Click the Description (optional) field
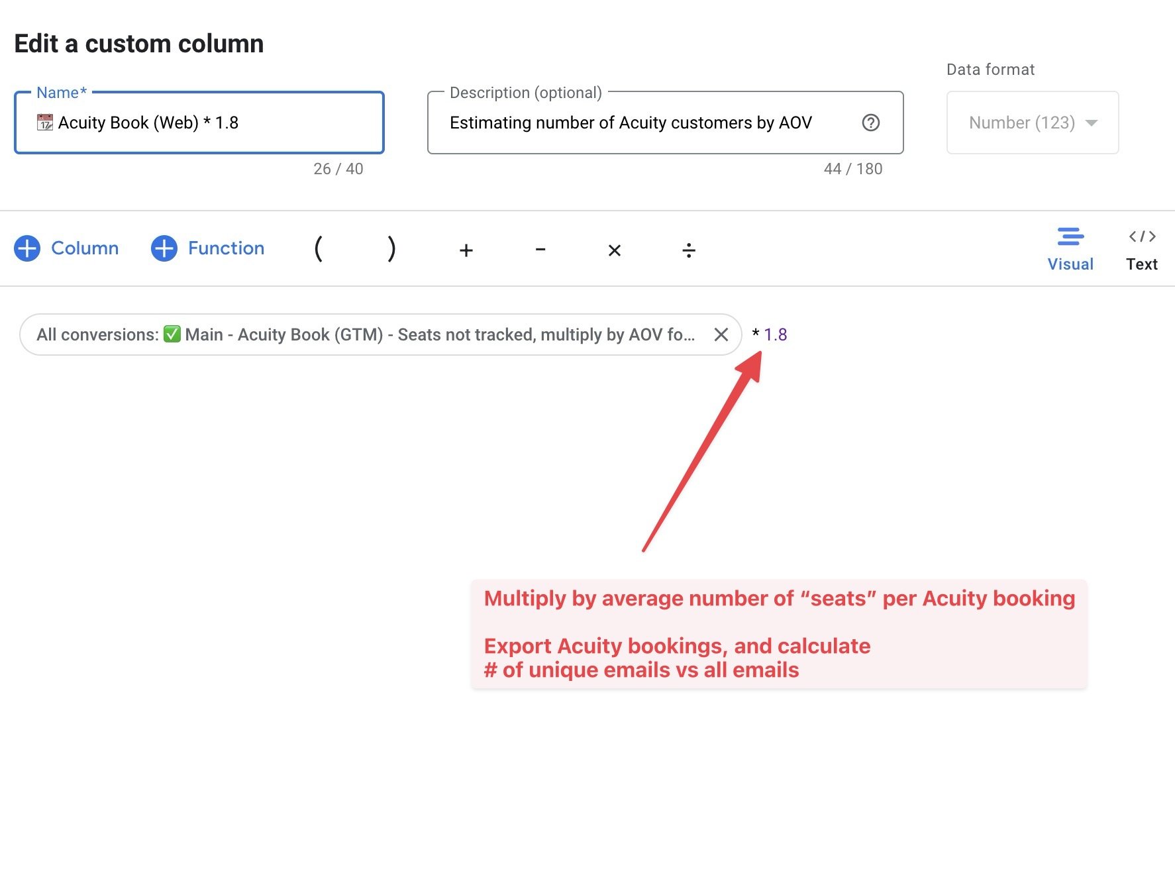 tap(665, 123)
